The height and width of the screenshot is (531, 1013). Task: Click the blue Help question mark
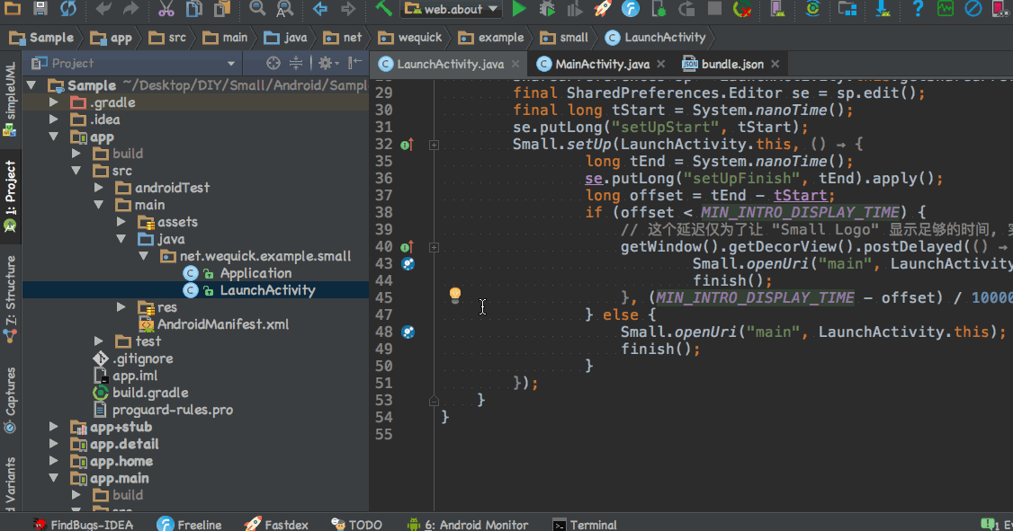918,8
